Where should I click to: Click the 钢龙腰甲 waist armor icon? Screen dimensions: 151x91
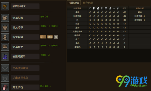click(5, 47)
